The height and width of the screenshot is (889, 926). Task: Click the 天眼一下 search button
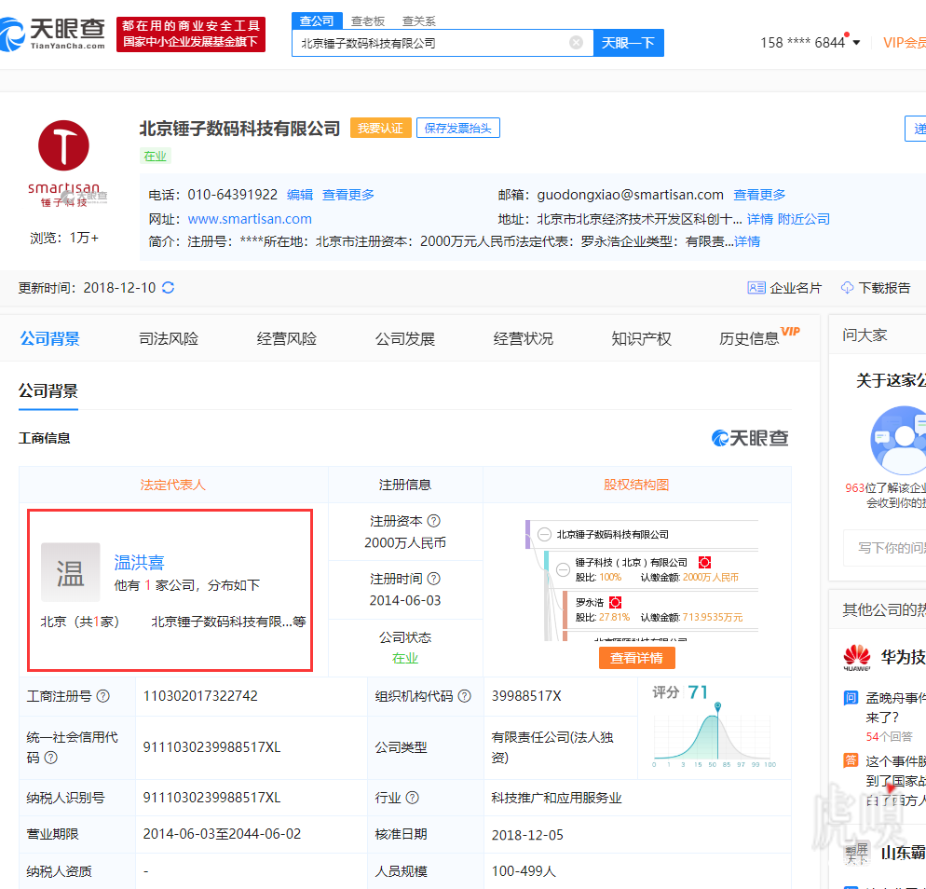(x=628, y=43)
